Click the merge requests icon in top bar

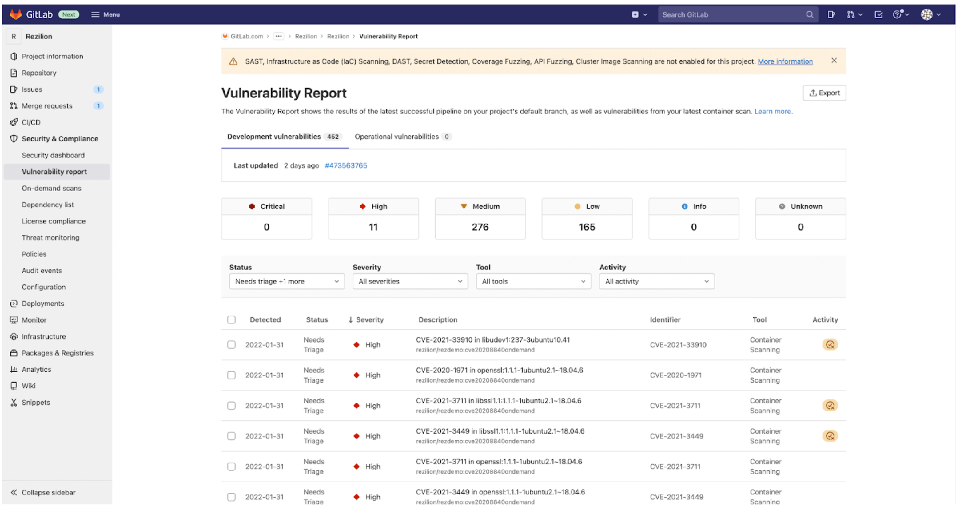click(x=852, y=15)
